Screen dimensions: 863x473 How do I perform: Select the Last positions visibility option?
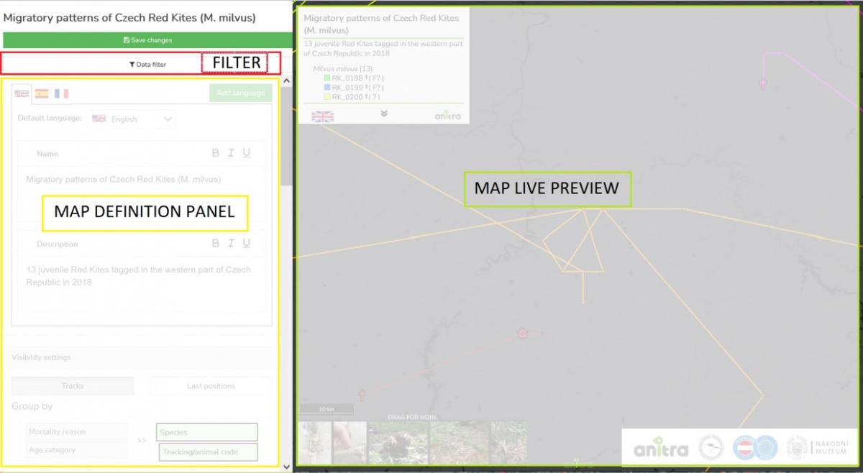(211, 386)
